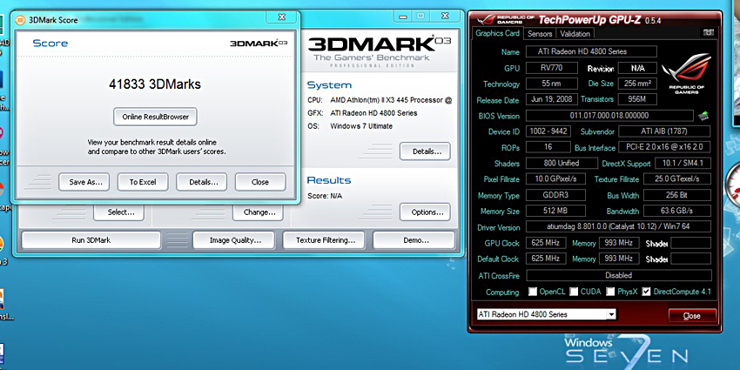Click the Change settings button

pyautogui.click(x=258, y=212)
